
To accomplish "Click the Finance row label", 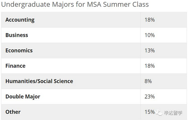I will coord(16,66).
